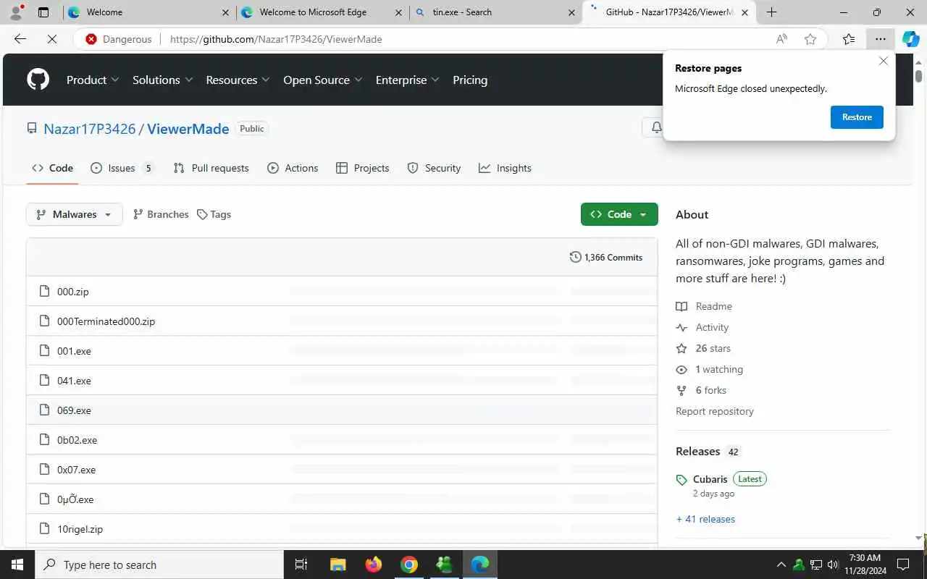Click the address bar URL field
927x579 pixels.
[x=463, y=39]
